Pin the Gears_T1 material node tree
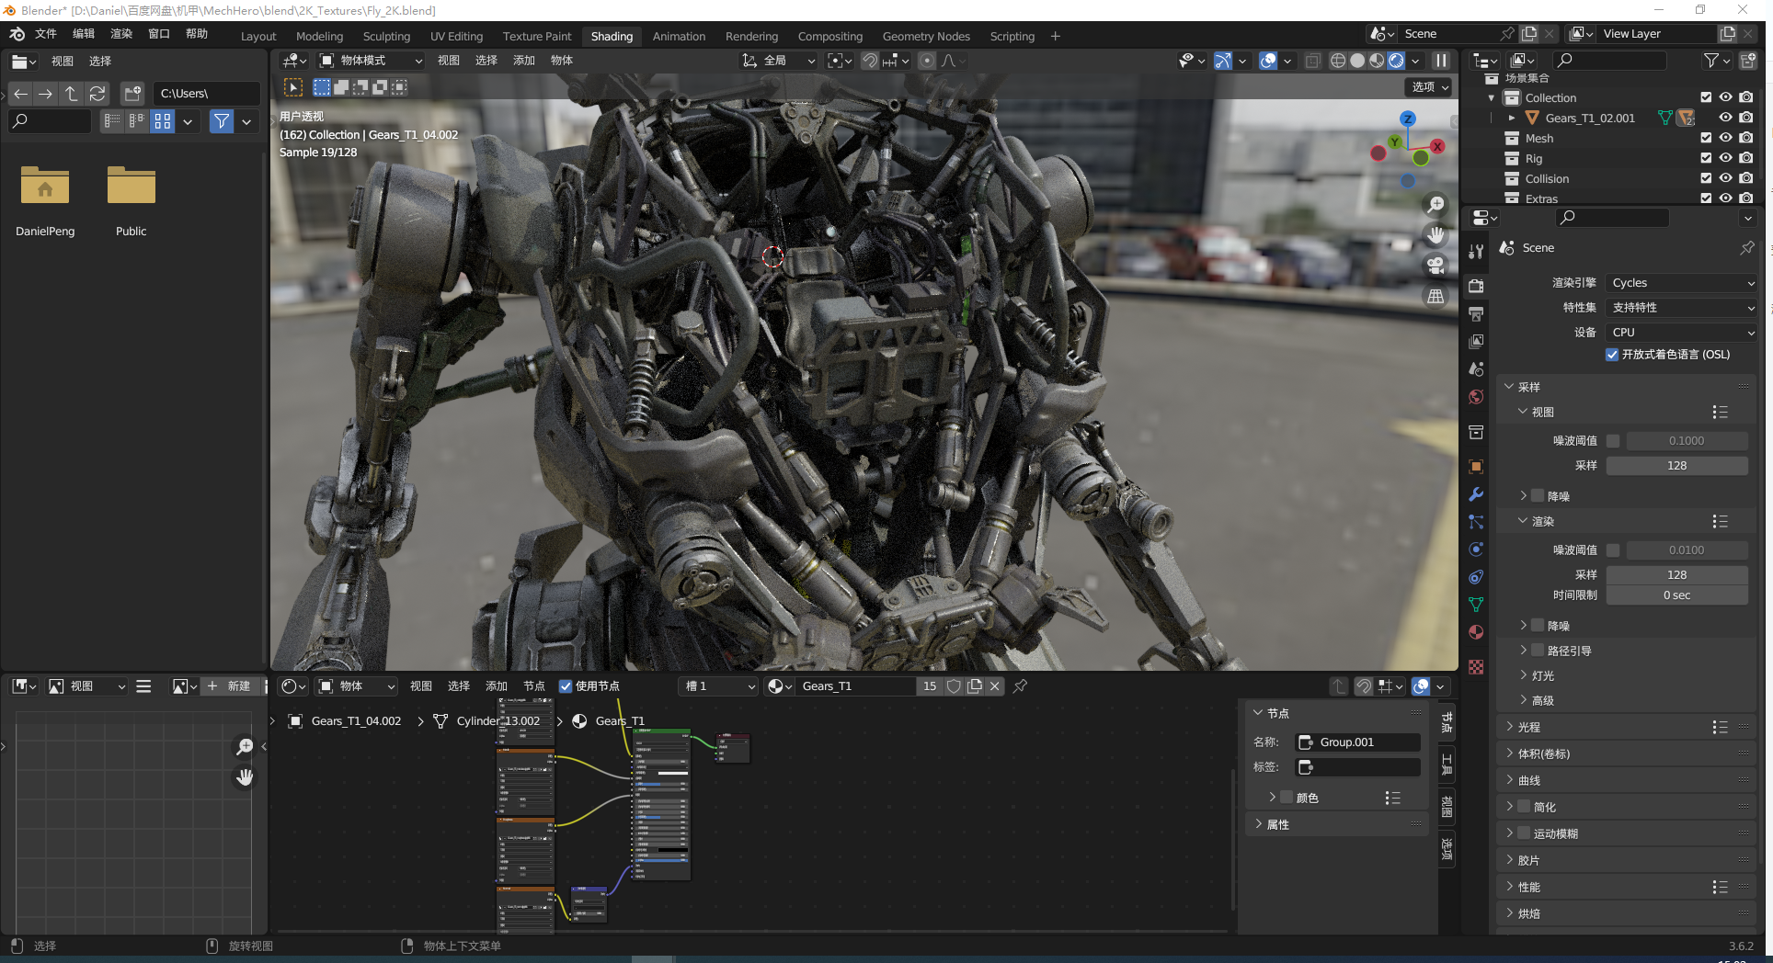Image resolution: width=1773 pixels, height=963 pixels. (1020, 686)
